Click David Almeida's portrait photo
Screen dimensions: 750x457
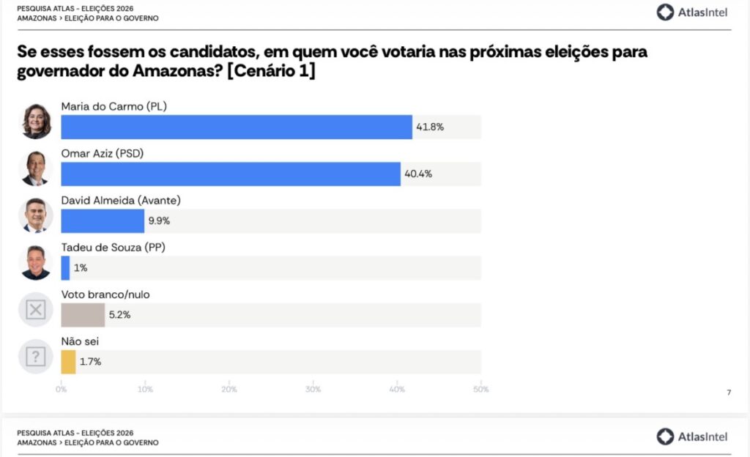pyautogui.click(x=36, y=215)
